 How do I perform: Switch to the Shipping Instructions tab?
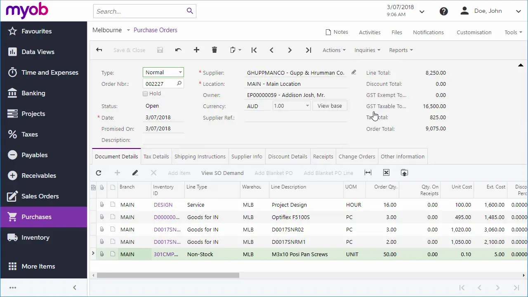[200, 156]
